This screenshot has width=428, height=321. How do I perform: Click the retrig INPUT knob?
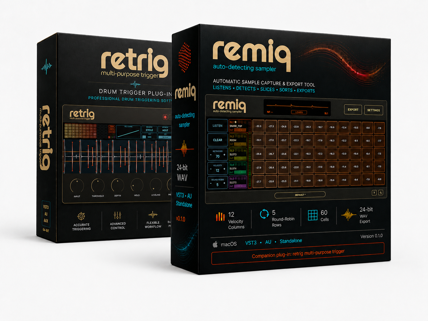tap(77, 186)
